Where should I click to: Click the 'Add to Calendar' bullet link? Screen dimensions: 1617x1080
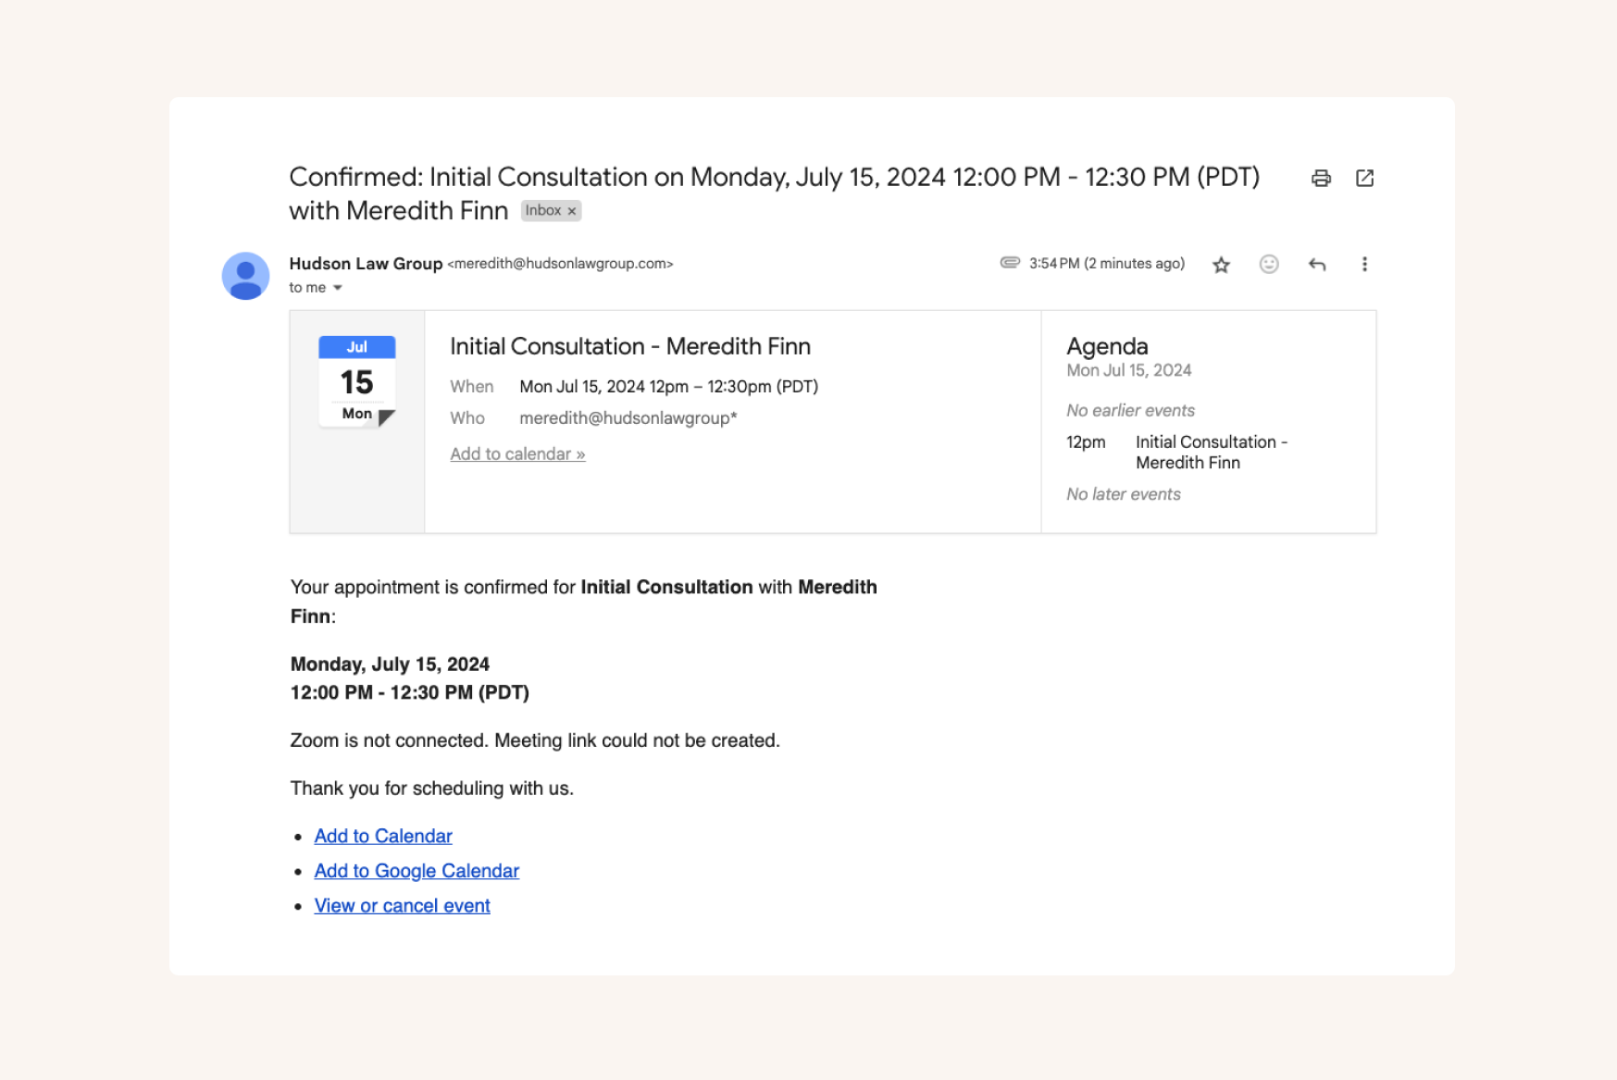pos(383,836)
